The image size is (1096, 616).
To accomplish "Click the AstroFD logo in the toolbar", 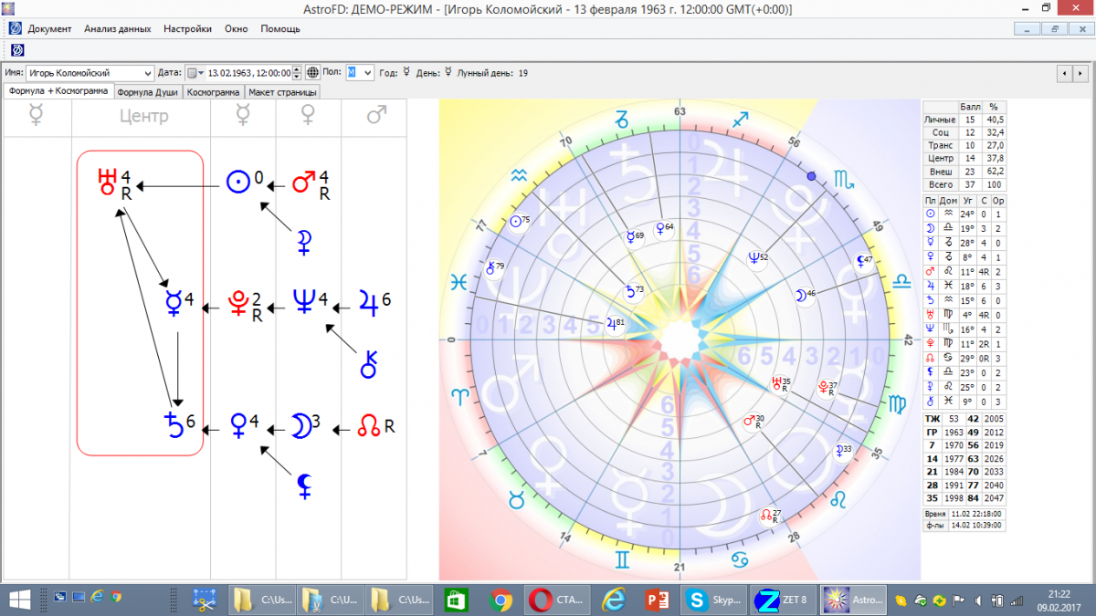I will coord(16,49).
